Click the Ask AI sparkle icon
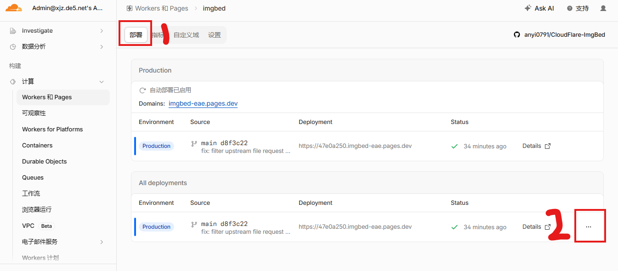This screenshot has height=271, width=618. coord(527,8)
